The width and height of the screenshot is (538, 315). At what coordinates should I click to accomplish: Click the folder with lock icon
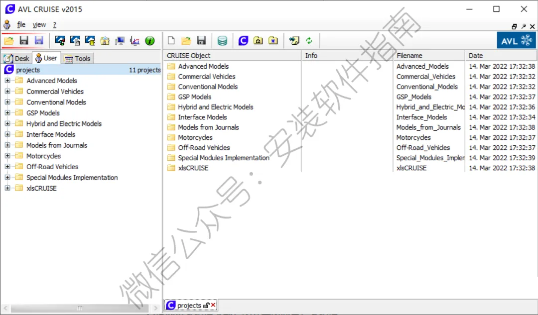tap(258, 41)
